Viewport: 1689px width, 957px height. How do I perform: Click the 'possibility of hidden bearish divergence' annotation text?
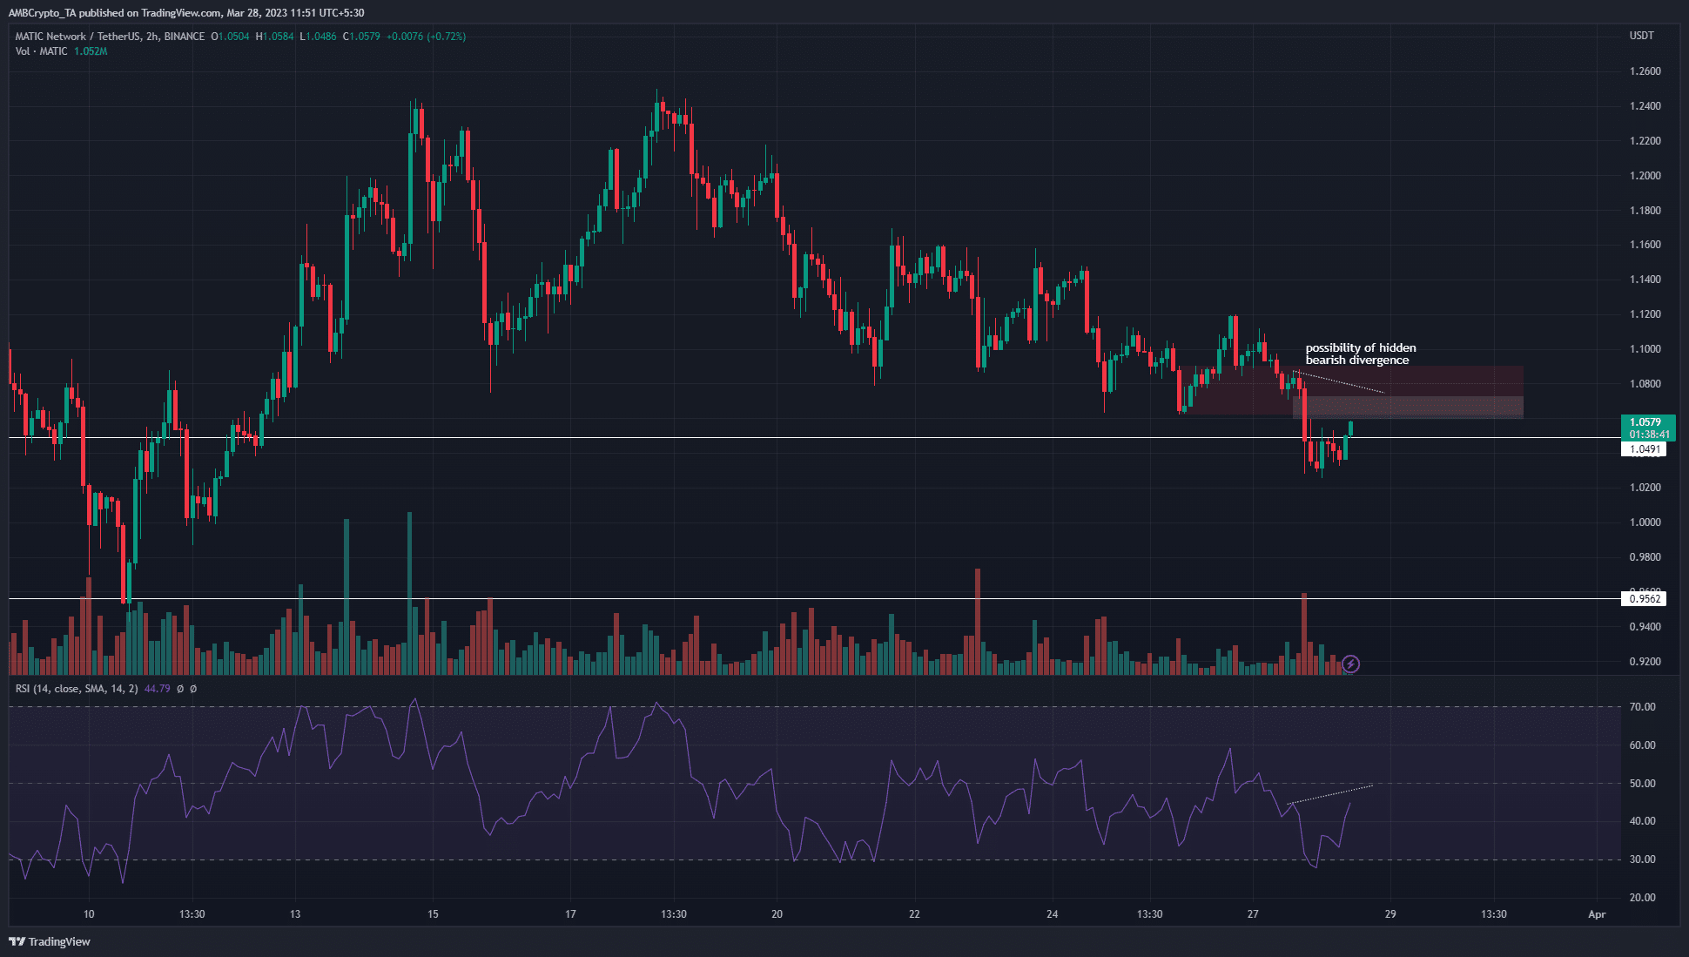pyautogui.click(x=1359, y=353)
